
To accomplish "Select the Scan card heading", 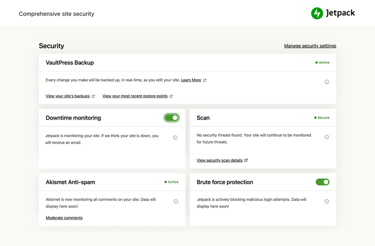I will click(x=203, y=118).
